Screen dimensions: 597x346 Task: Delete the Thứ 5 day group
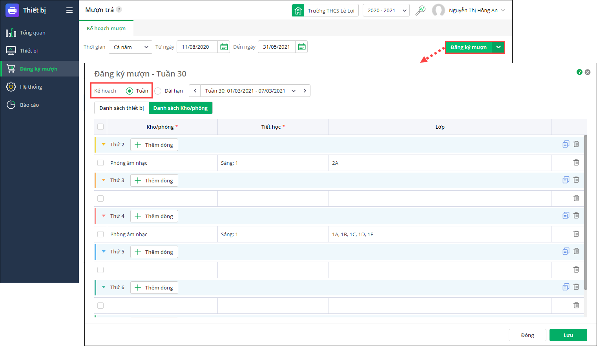(576, 251)
